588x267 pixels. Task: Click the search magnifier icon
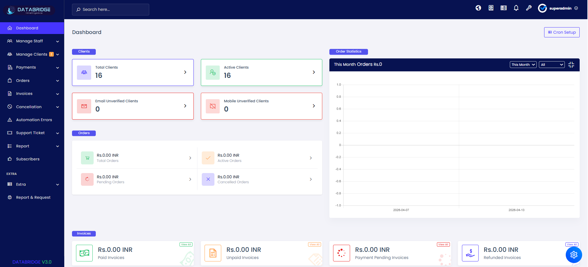(x=78, y=10)
